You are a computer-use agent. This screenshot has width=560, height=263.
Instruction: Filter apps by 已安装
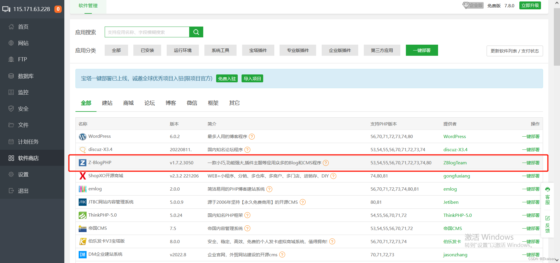147,50
